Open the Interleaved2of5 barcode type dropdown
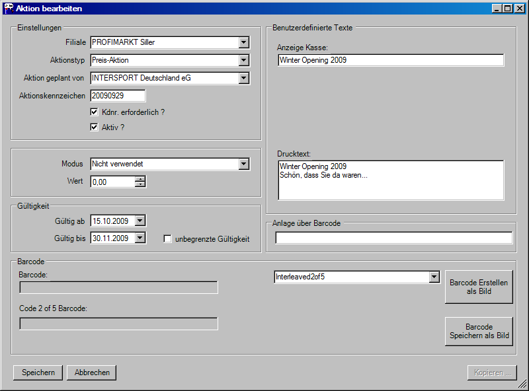 (434, 277)
